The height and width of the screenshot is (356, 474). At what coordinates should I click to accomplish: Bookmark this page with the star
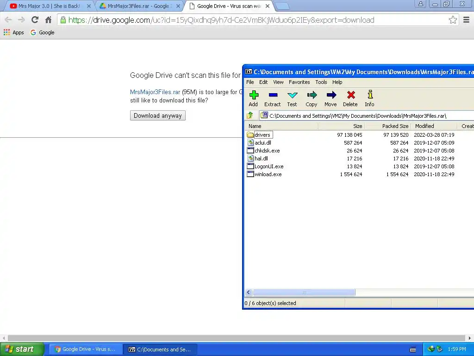point(453,20)
